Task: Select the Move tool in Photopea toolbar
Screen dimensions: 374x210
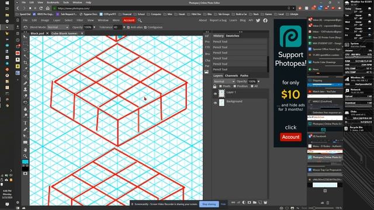Action: [x=25, y=37]
